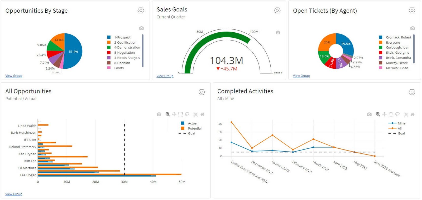Select Pan tool in All Opportunities toolbar
422x200 pixels.
(174, 114)
